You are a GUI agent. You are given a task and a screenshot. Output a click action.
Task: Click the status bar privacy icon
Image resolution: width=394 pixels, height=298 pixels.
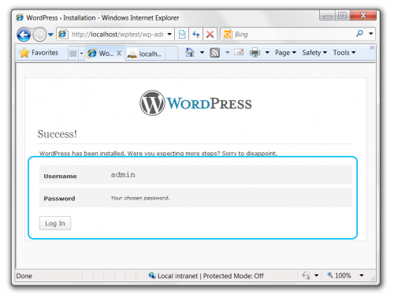click(306, 275)
